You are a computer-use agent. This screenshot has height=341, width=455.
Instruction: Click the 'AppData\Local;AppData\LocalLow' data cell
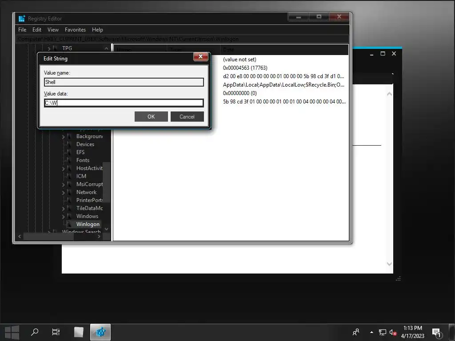[x=283, y=85]
